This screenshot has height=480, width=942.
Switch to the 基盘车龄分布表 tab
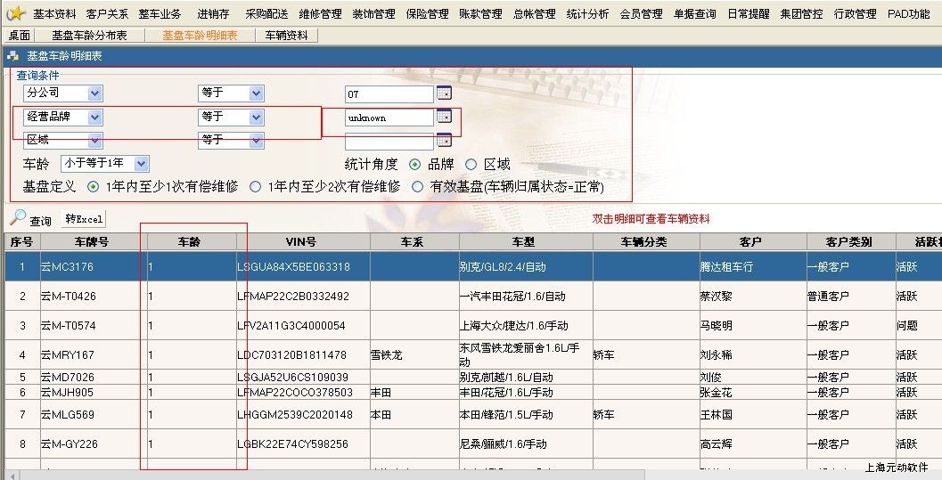click(89, 36)
